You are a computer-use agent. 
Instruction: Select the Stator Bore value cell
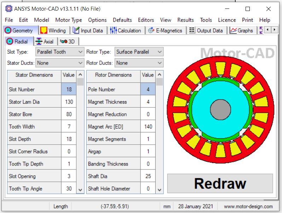point(69,114)
